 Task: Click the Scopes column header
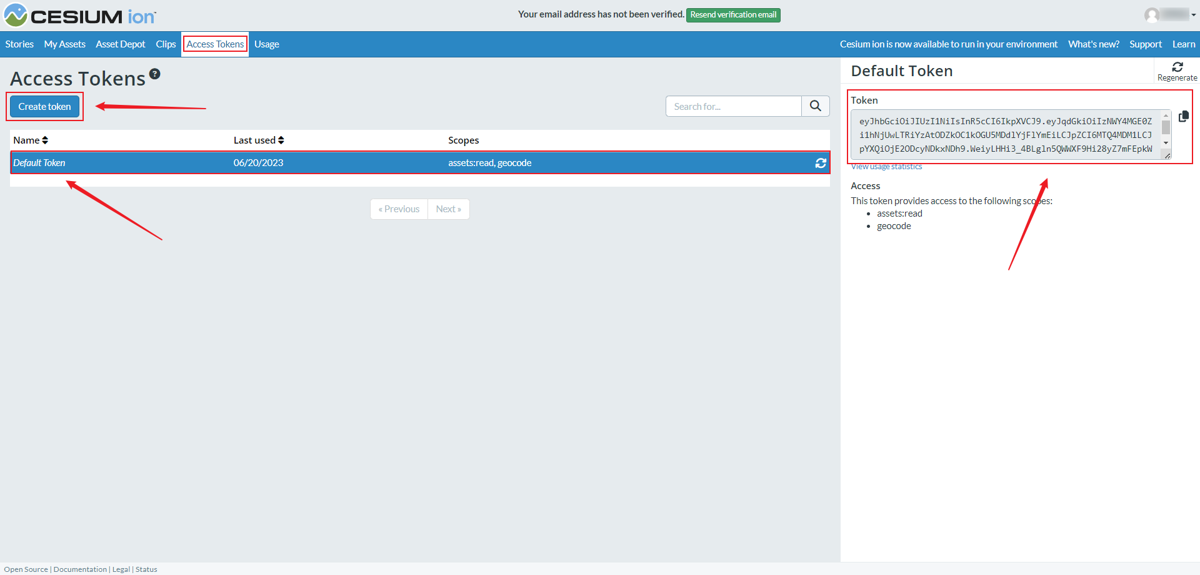pyautogui.click(x=464, y=140)
